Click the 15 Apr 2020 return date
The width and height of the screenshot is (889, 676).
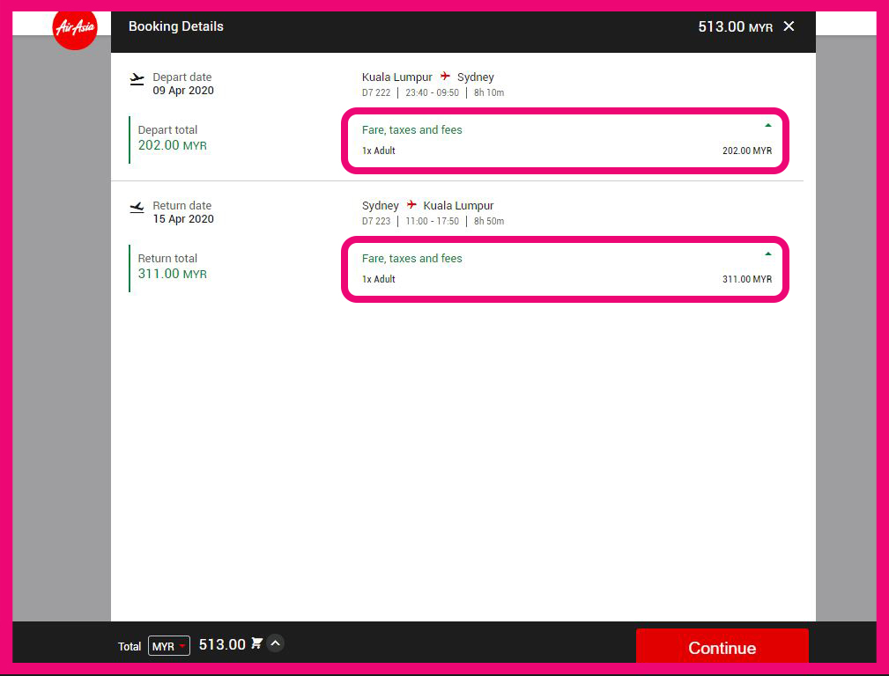pyautogui.click(x=183, y=219)
